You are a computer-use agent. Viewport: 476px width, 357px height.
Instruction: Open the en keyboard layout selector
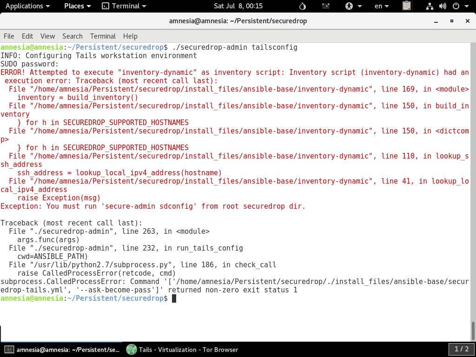pyautogui.click(x=382, y=6)
